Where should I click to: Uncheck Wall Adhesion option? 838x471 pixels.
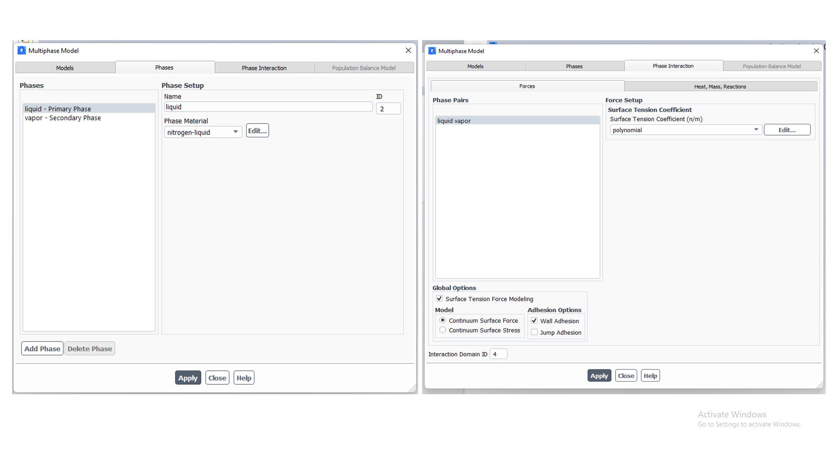tap(534, 321)
